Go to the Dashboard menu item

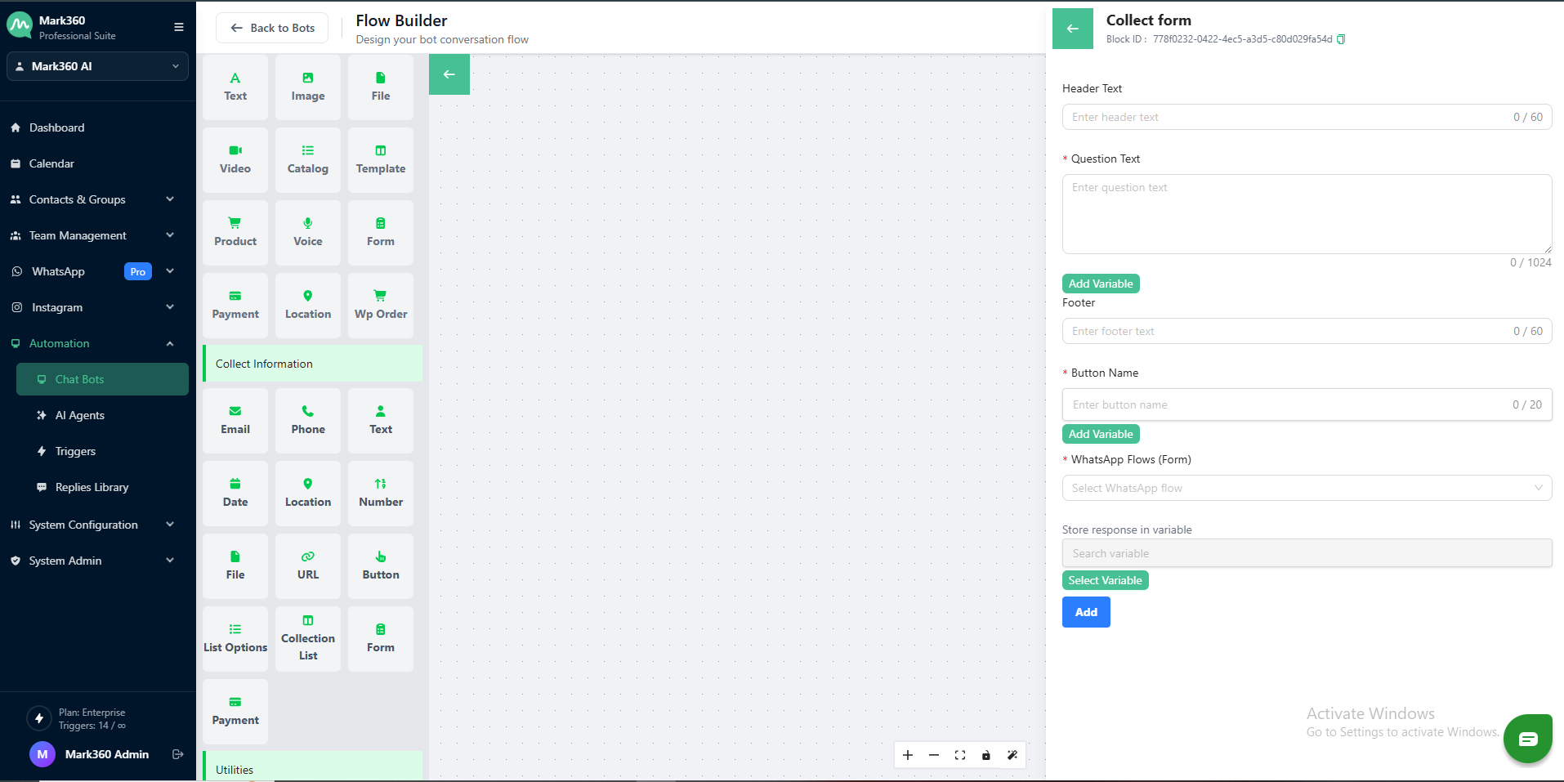point(56,127)
